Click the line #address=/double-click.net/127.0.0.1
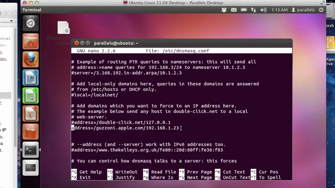Viewport: 335px width, 188px height. click(121, 122)
